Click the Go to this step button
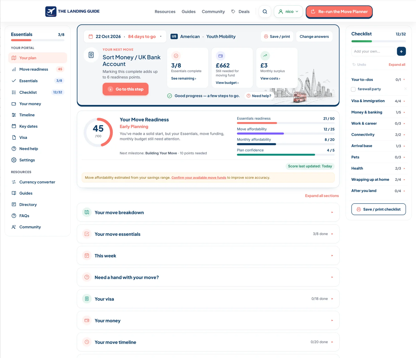The width and height of the screenshot is (416, 358). (125, 89)
